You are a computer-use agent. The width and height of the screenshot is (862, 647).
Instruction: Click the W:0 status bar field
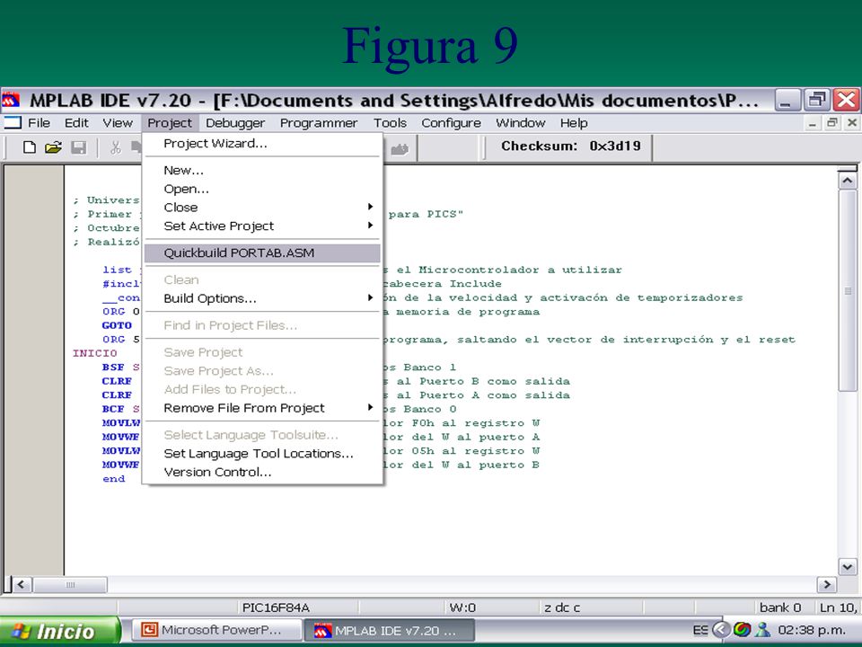[462, 608]
